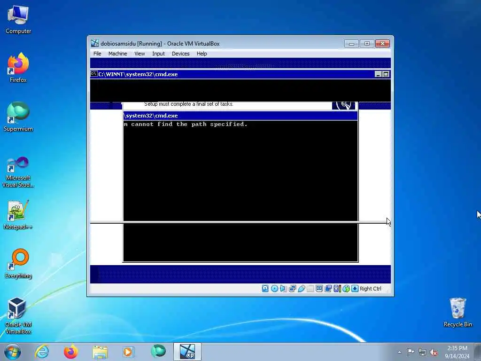Click the muted volume tray icon

(x=434, y=352)
